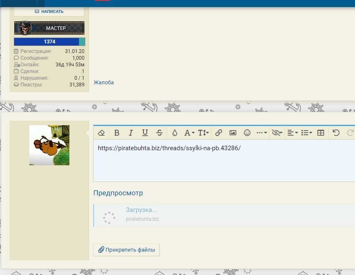Image resolution: width=355 pixels, height=275 pixels.
Task: Toggle bold formatting in editor
Action: pyautogui.click(x=117, y=133)
